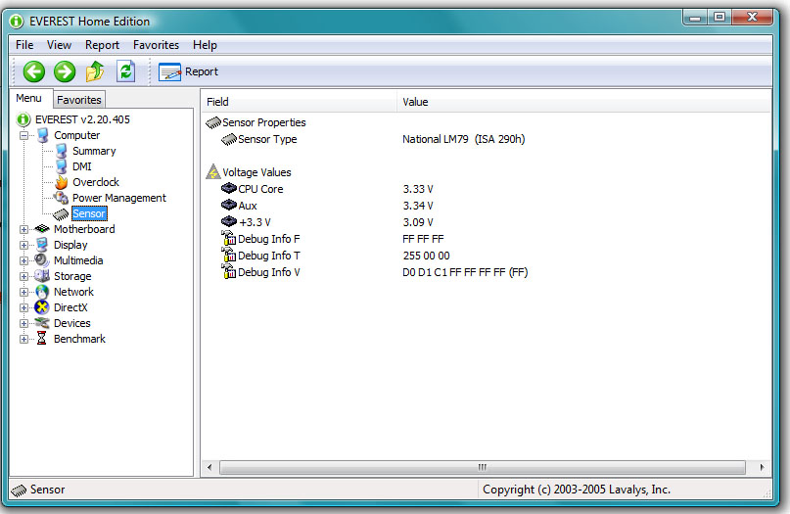This screenshot has height=514, width=790.
Task: Click the Motherboard icon
Action: [x=42, y=229]
